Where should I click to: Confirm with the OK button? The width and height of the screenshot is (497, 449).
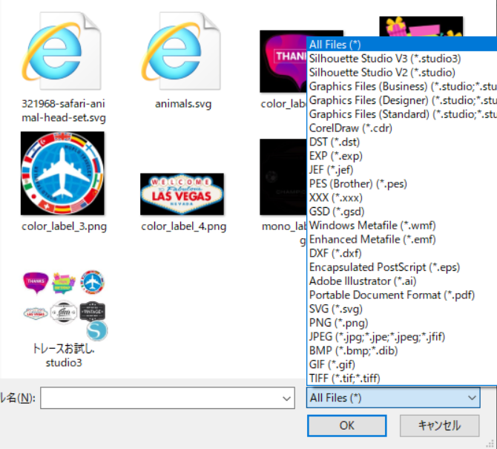[x=346, y=425]
